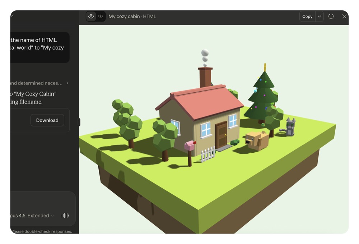Click the voice dictation waveform icon
Viewport: 359px width, 244px height.
pos(65,215)
